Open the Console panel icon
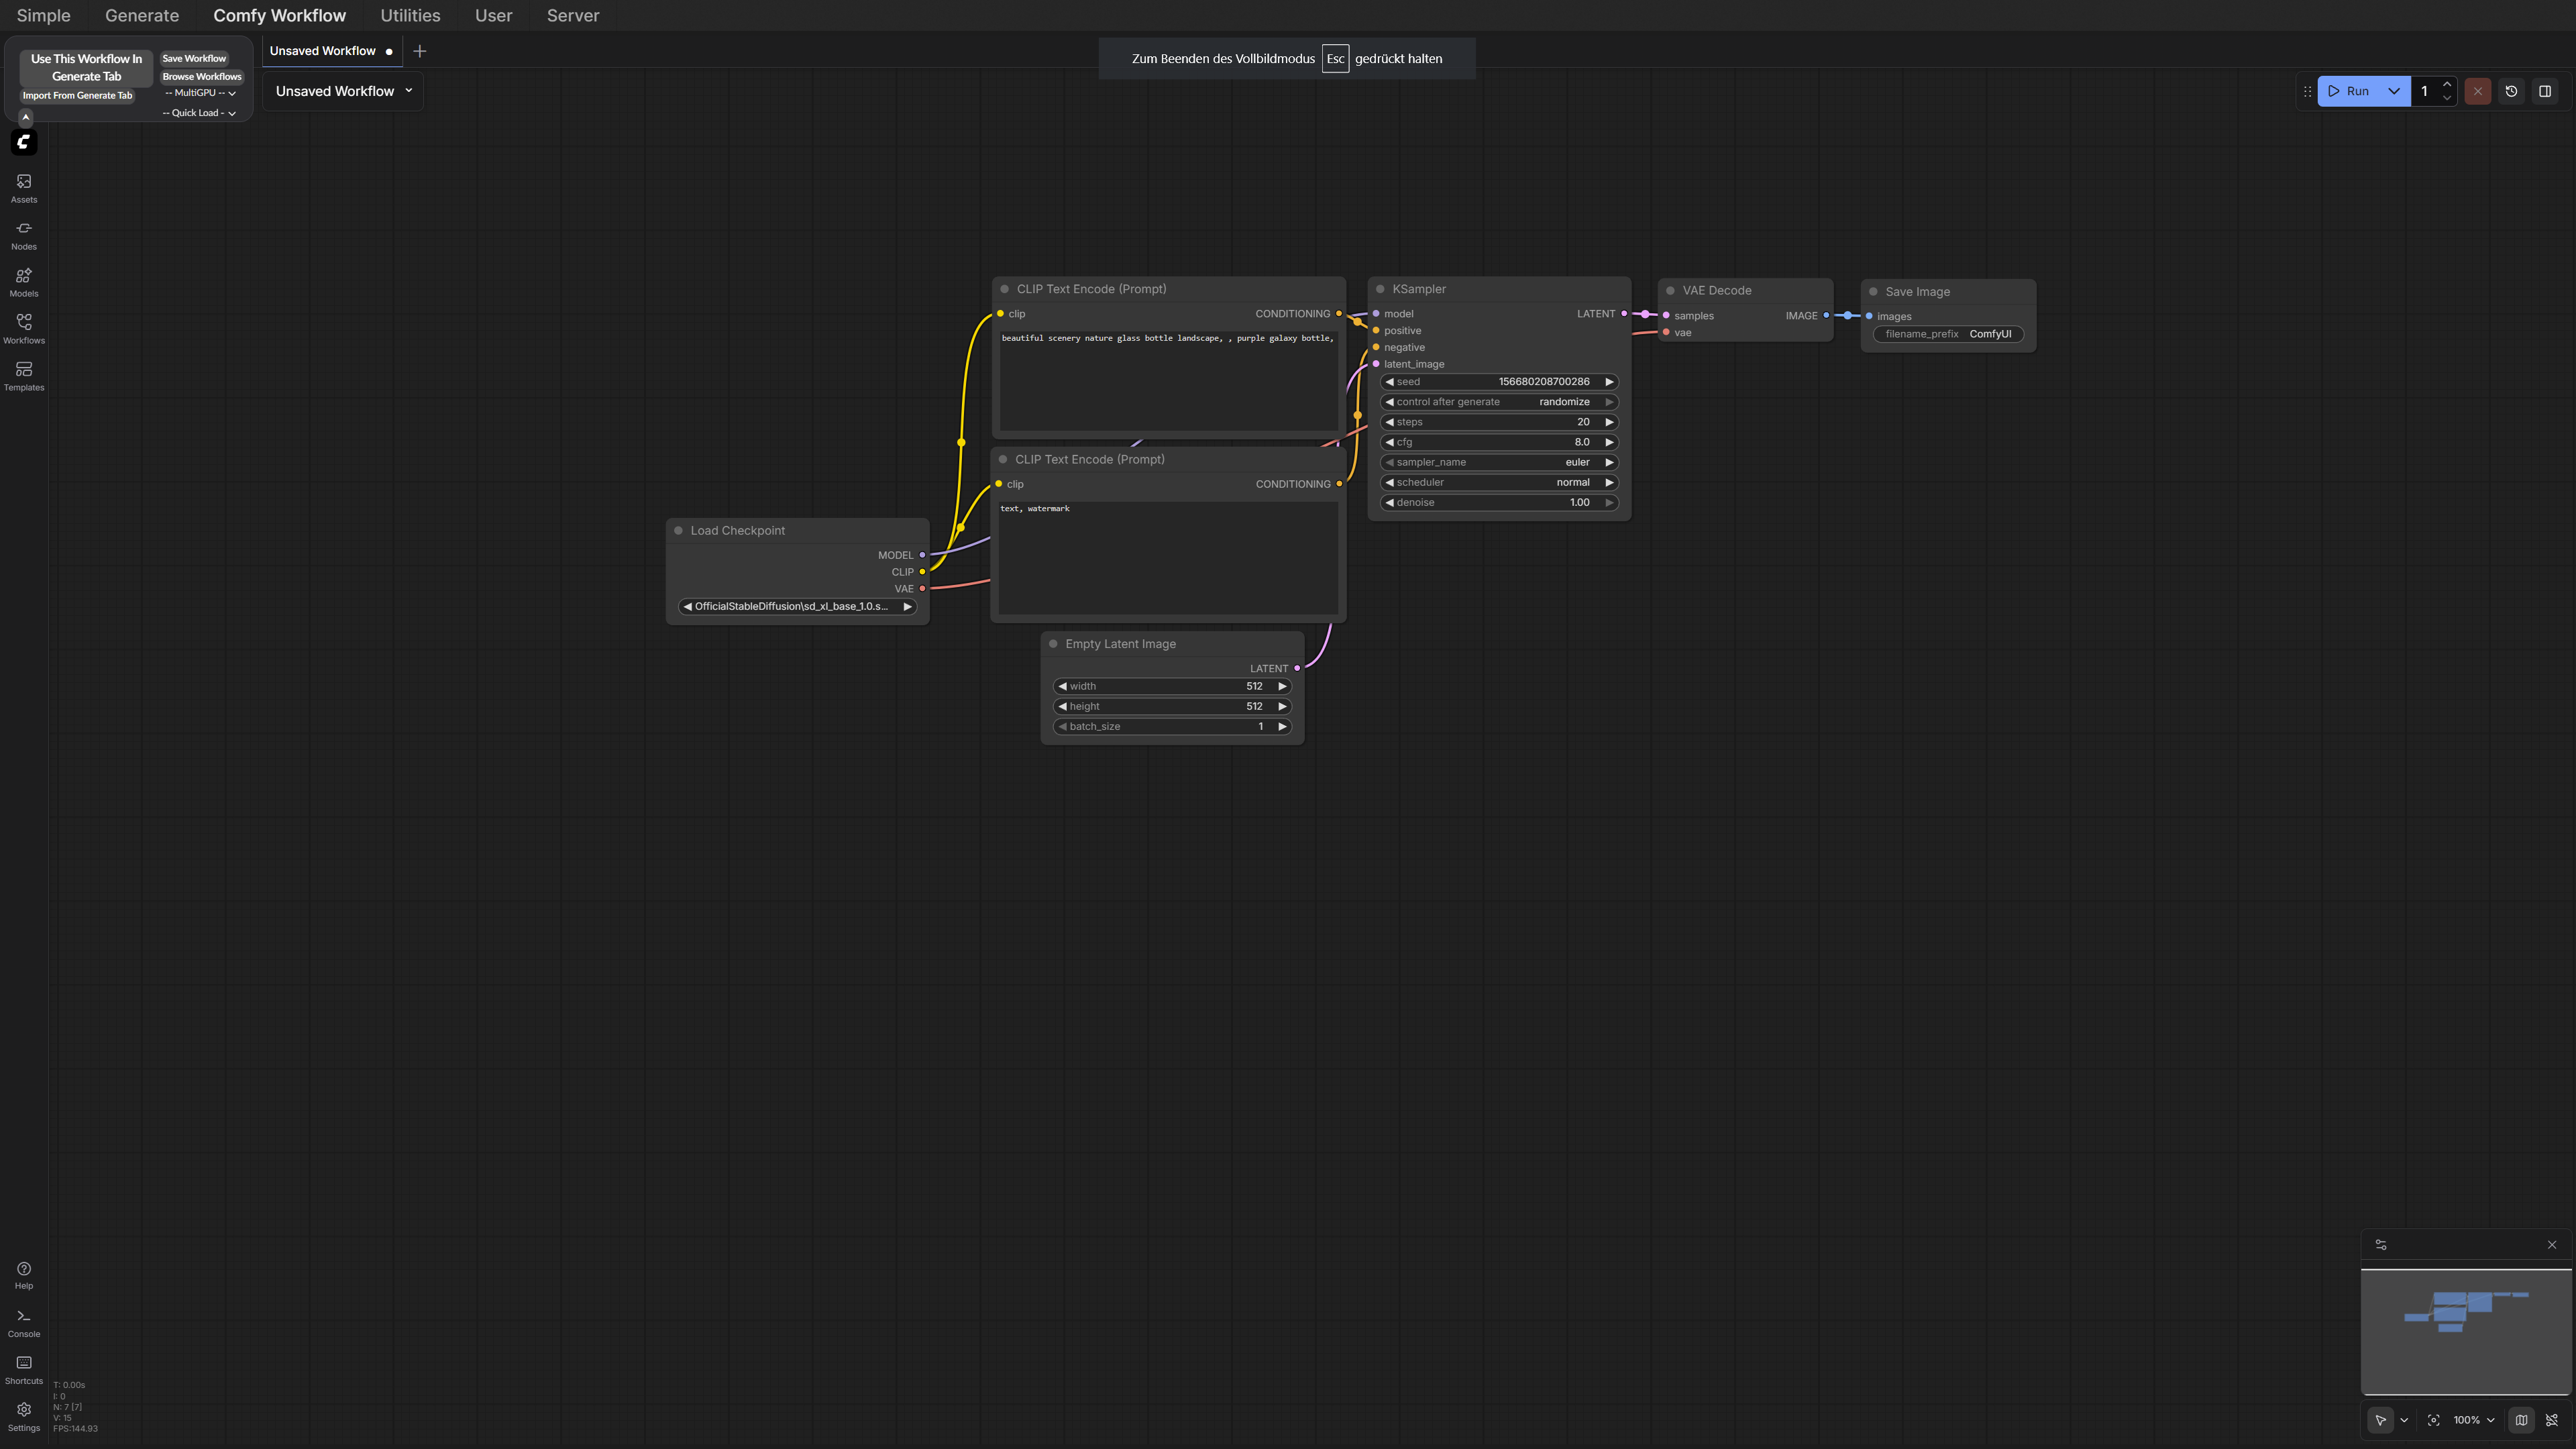2576x1449 pixels. (24, 1322)
